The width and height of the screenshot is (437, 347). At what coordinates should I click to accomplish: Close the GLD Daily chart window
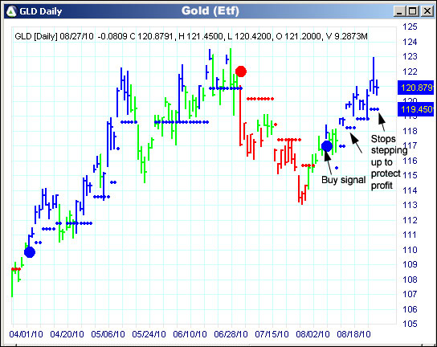click(x=427, y=11)
